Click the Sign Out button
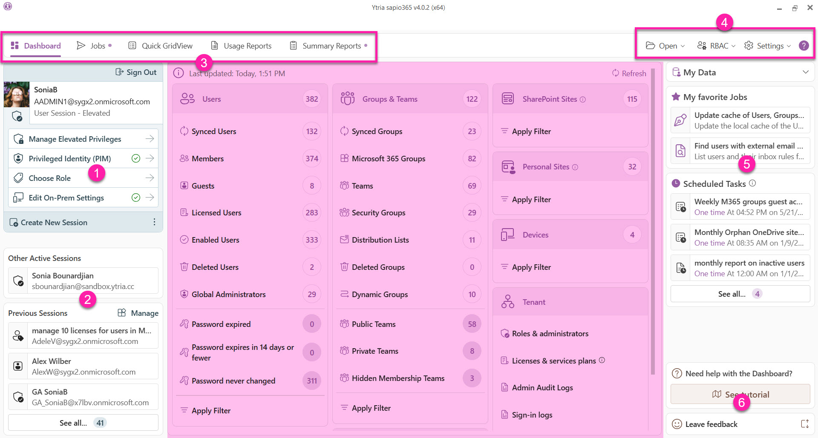The height and width of the screenshot is (438, 818). [x=136, y=72]
